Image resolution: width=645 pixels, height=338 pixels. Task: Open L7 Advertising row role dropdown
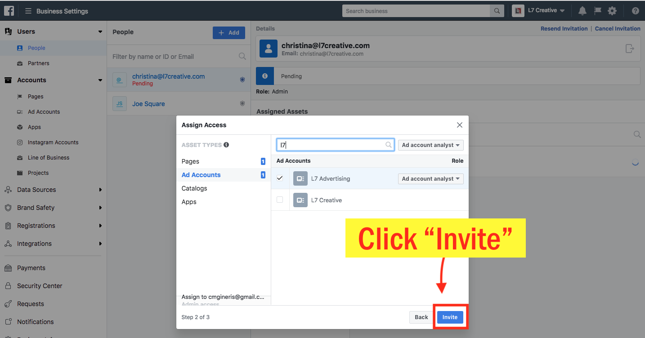coord(430,178)
